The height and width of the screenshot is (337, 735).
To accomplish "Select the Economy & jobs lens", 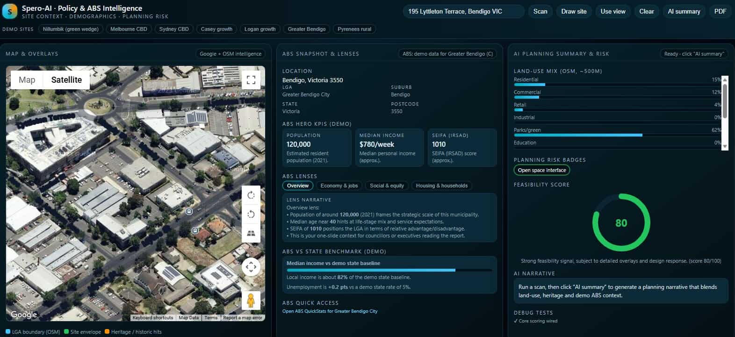I will tap(339, 186).
